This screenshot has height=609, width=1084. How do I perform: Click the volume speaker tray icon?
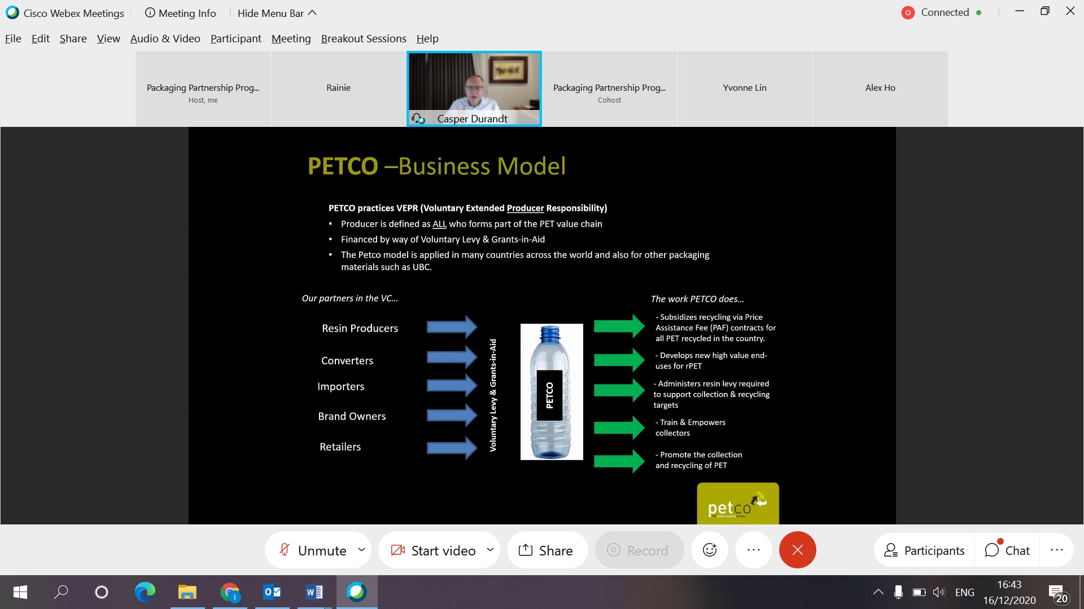[939, 592]
